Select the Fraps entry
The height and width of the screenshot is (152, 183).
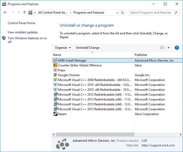click(62, 70)
